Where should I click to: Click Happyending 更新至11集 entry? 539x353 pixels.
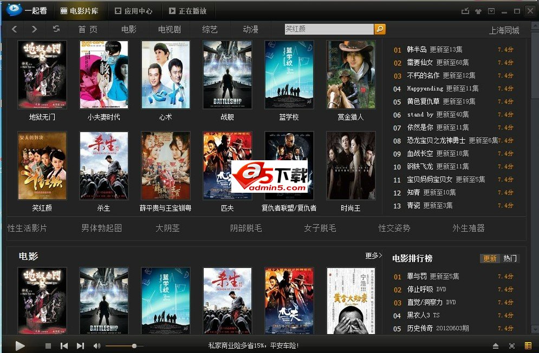coord(443,89)
